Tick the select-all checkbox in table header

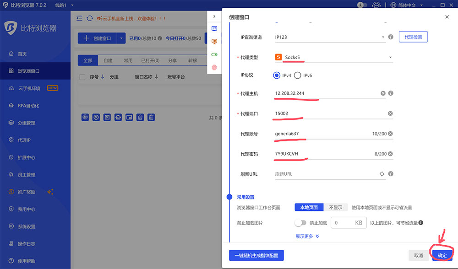[x=82, y=77]
